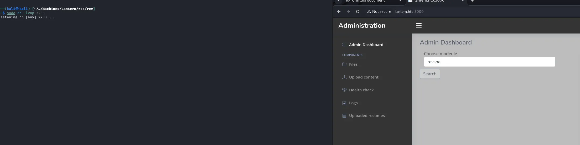Click the Health check heart icon
Image resolution: width=580 pixels, height=145 pixels.
coord(344,90)
